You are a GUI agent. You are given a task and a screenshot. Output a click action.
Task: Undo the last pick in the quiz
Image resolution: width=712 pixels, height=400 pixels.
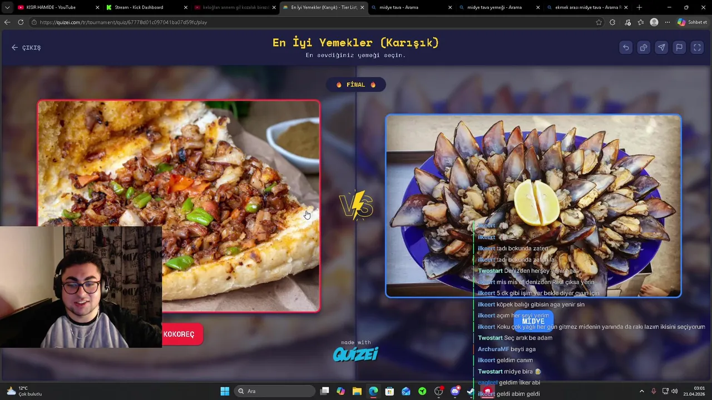point(626,48)
